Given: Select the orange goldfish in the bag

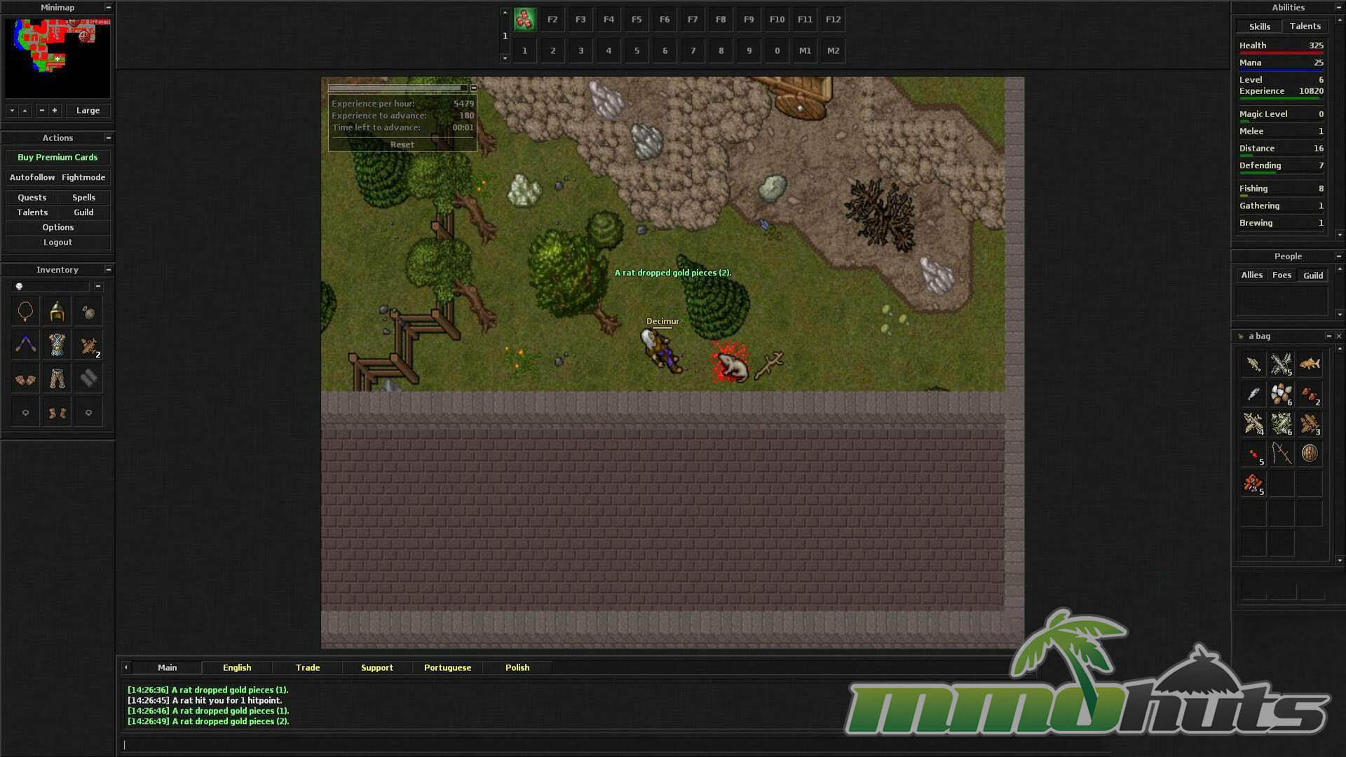Looking at the screenshot, I should point(1309,363).
